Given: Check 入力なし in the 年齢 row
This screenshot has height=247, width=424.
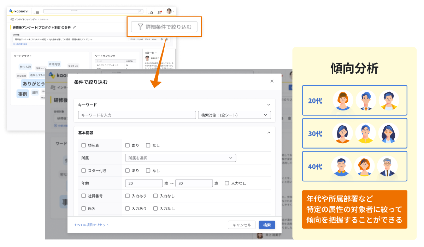Looking at the screenshot, I should (227, 183).
